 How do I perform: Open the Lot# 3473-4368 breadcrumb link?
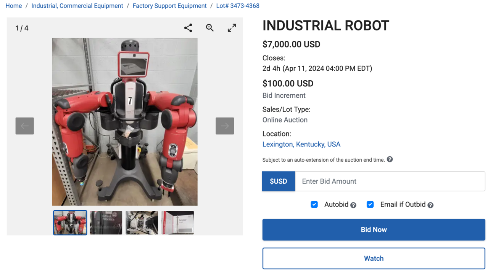tap(238, 6)
